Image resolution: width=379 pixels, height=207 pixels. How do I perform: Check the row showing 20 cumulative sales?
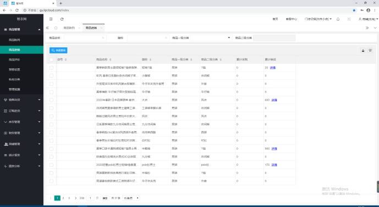coord(51,68)
